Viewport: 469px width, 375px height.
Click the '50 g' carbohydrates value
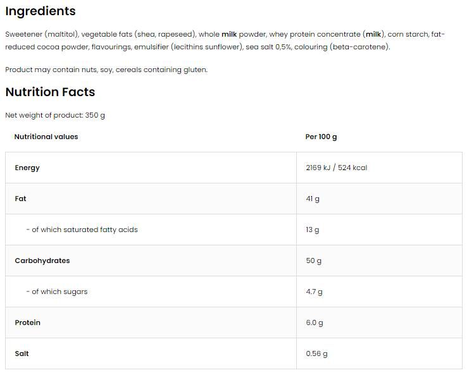(314, 261)
